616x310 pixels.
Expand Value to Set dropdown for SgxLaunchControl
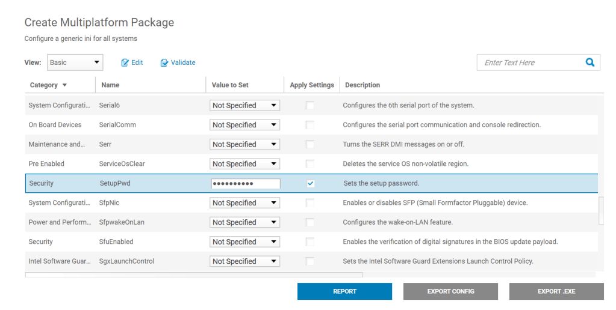[244, 261]
